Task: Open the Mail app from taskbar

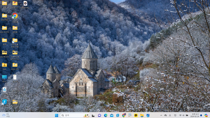Action: [112, 115]
